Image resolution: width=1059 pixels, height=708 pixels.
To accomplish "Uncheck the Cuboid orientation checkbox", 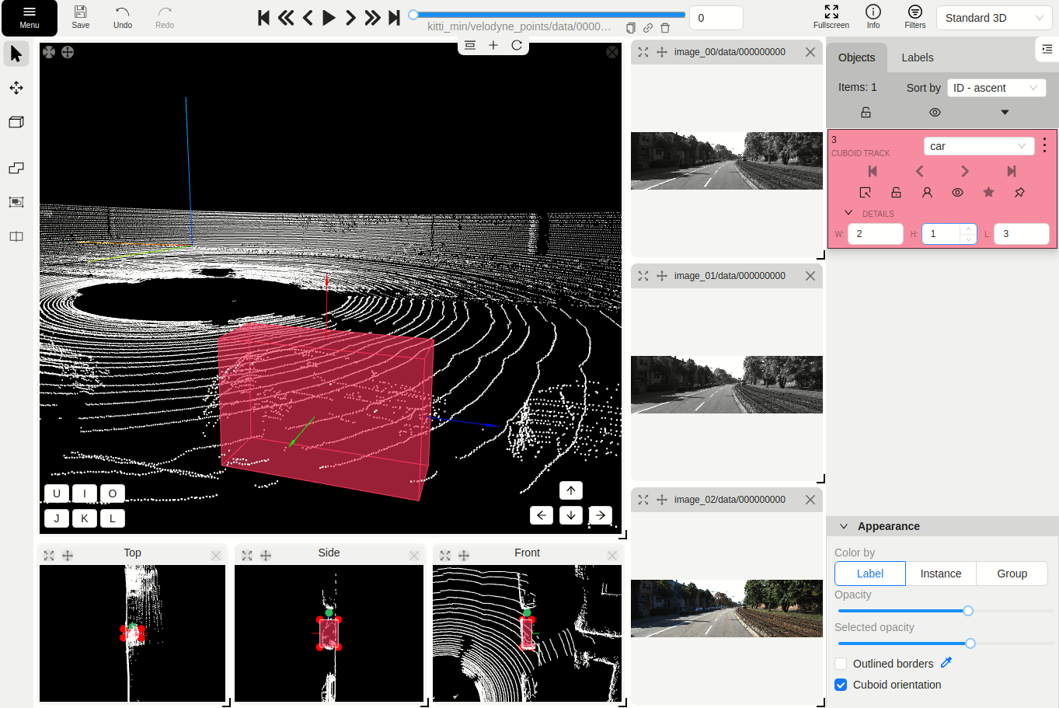I will tap(841, 685).
